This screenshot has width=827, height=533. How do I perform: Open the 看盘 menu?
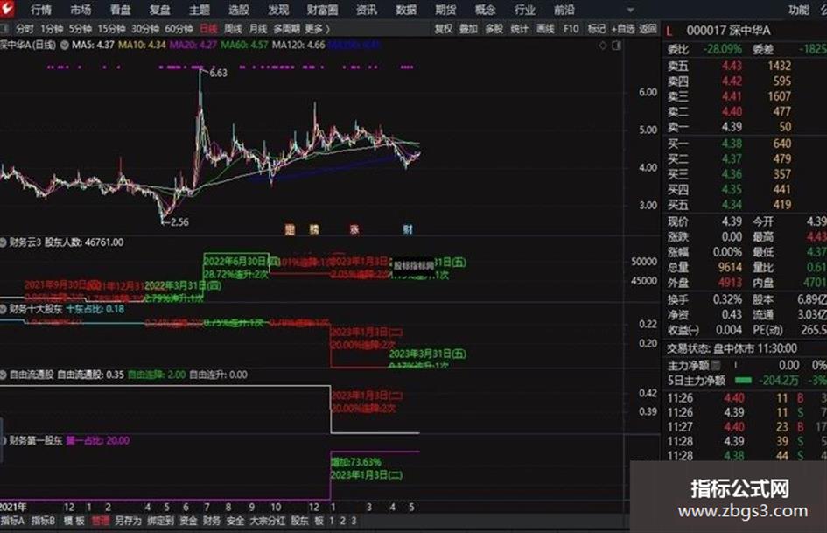tap(120, 10)
